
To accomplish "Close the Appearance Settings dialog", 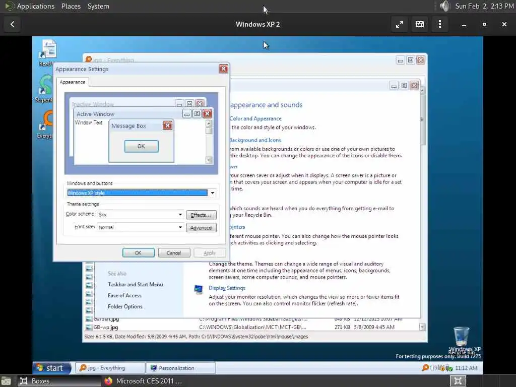I will pos(223,69).
